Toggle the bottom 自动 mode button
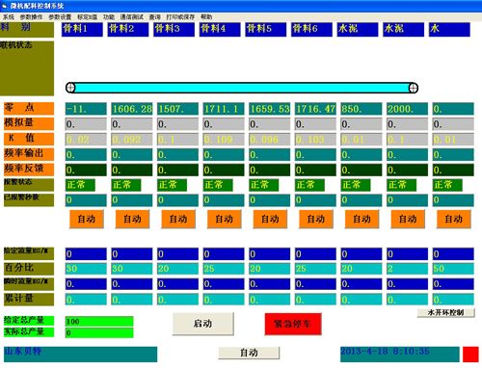 pos(249,353)
